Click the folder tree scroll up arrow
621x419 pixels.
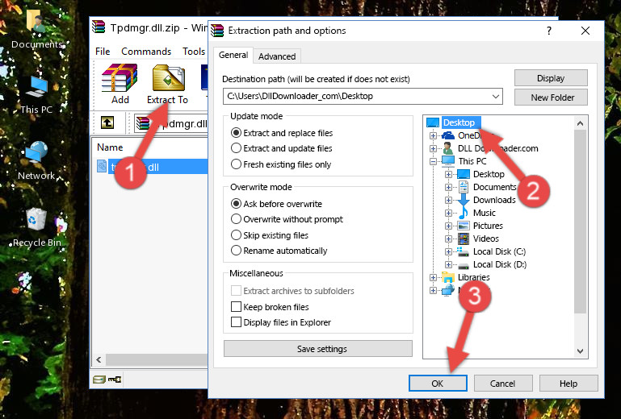(580, 123)
